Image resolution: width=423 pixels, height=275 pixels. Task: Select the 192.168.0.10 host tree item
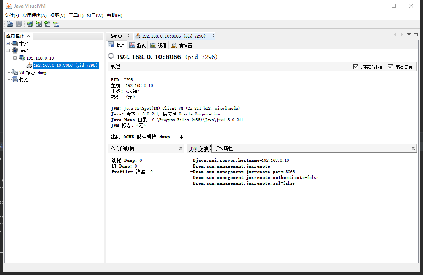click(x=40, y=58)
